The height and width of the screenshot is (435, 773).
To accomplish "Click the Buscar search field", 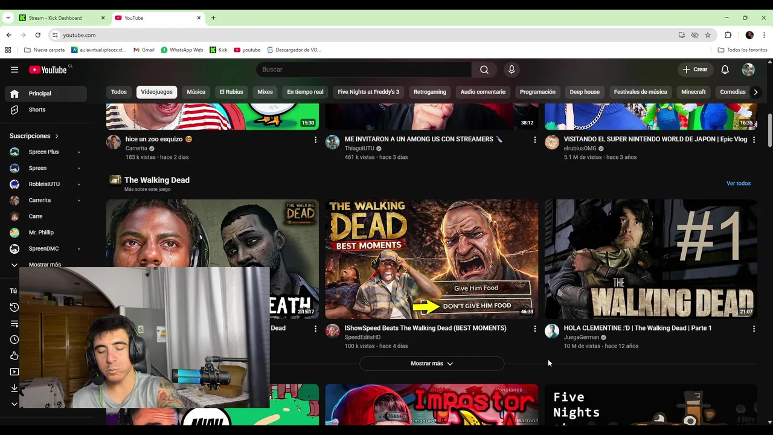I will pyautogui.click(x=364, y=69).
